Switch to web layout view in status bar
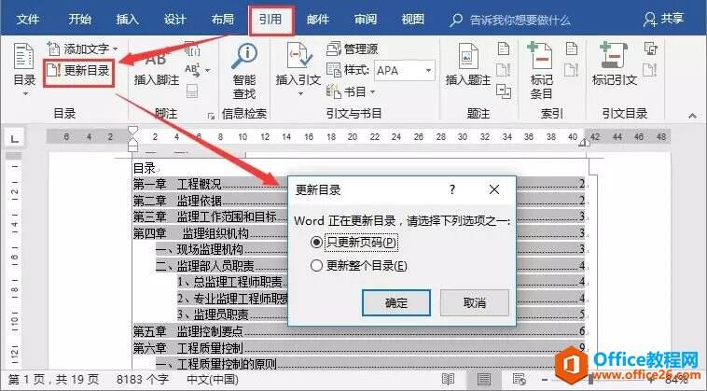The height and width of the screenshot is (391, 707). (520, 380)
